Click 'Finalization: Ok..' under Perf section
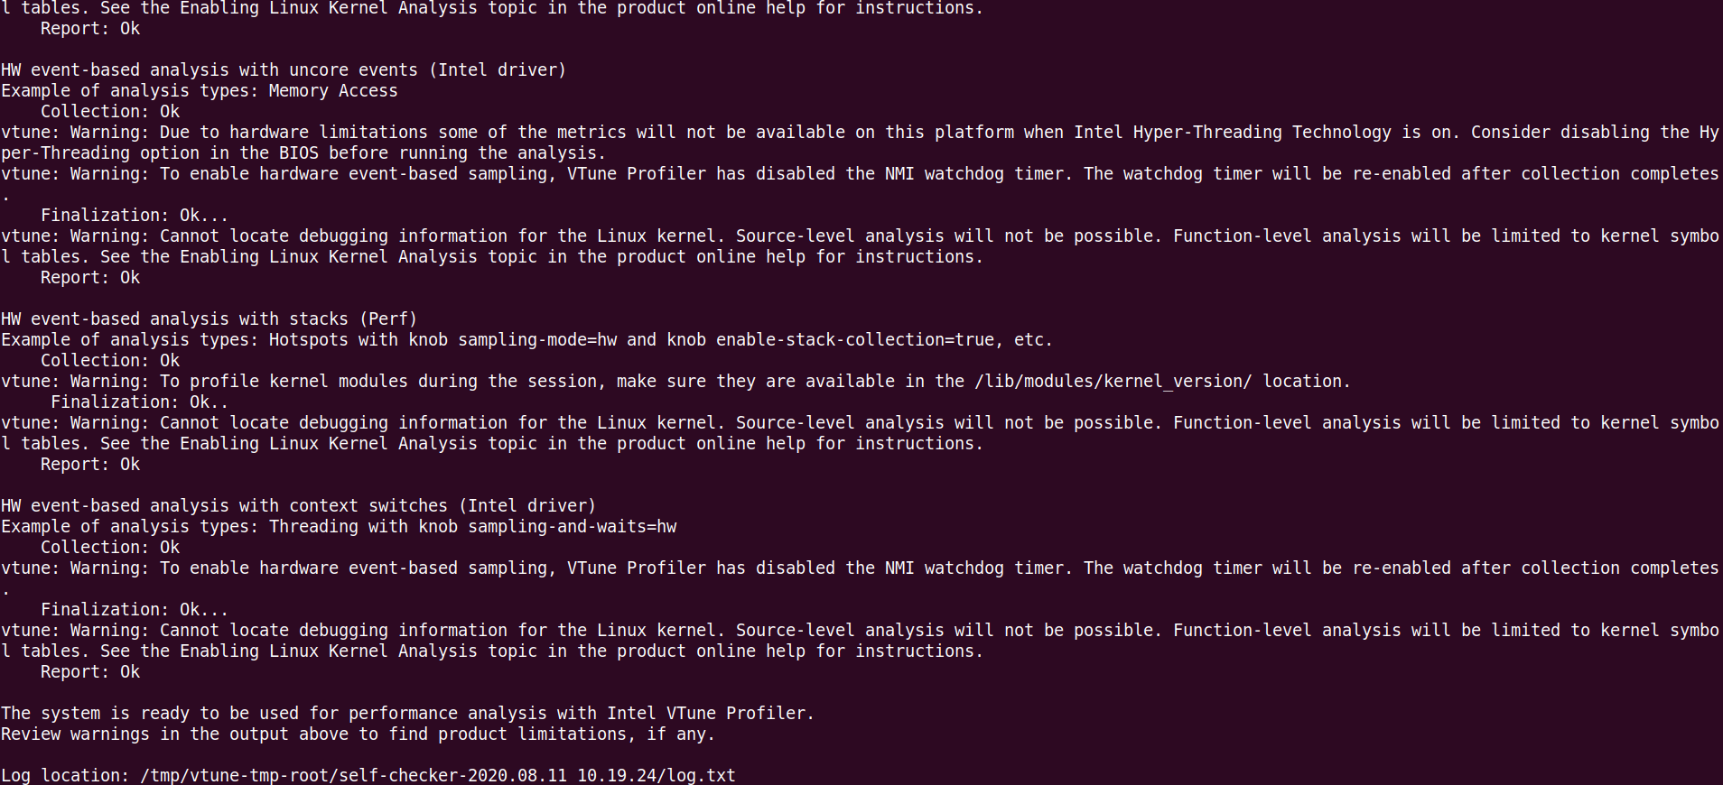 pyautogui.click(x=140, y=402)
